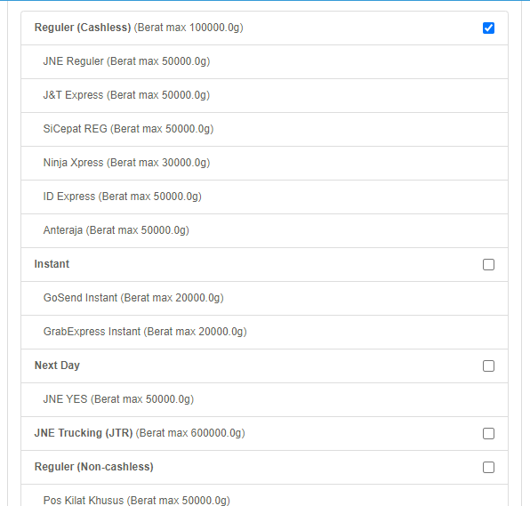530x506 pixels.
Task: Enable the JNE Trucking (JTR) checkbox
Action: pos(488,434)
